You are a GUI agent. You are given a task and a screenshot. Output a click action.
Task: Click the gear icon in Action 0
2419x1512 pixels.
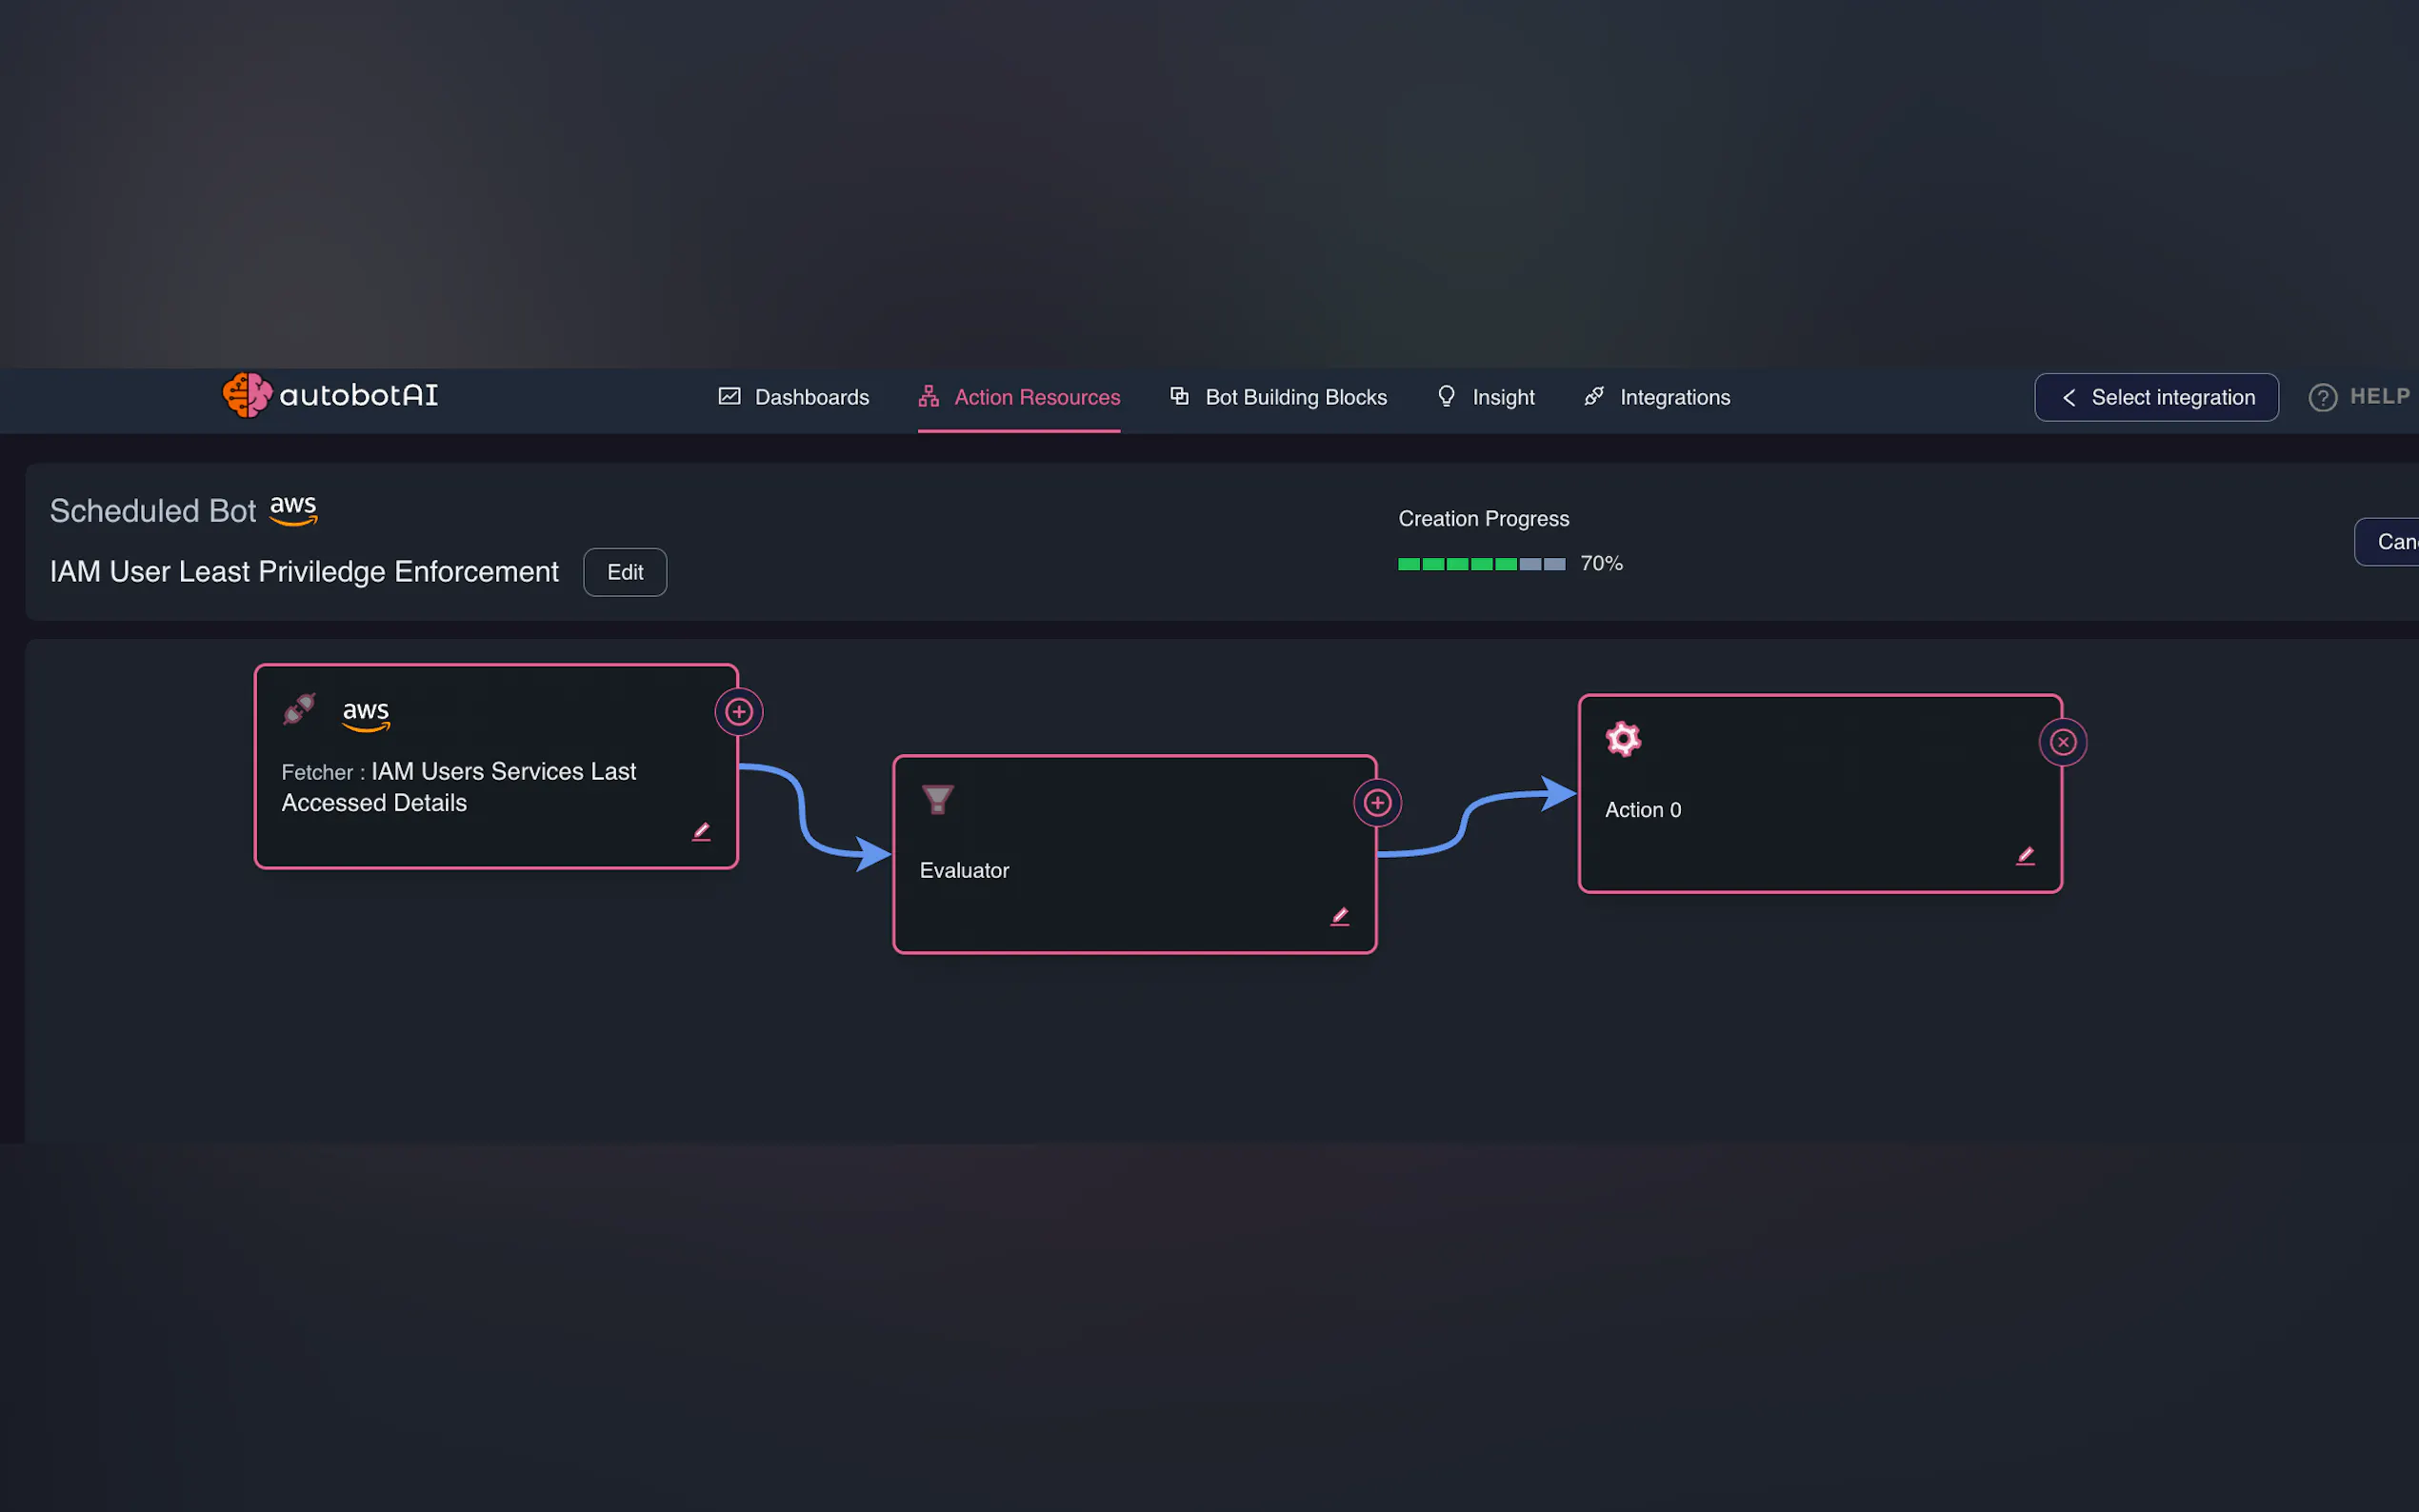click(x=1622, y=740)
